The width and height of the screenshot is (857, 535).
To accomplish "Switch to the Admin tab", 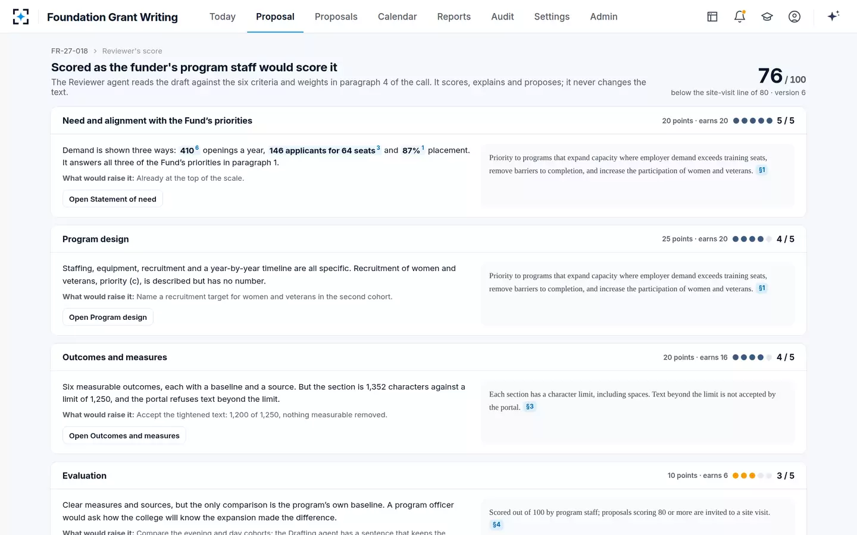I will 603,17.
